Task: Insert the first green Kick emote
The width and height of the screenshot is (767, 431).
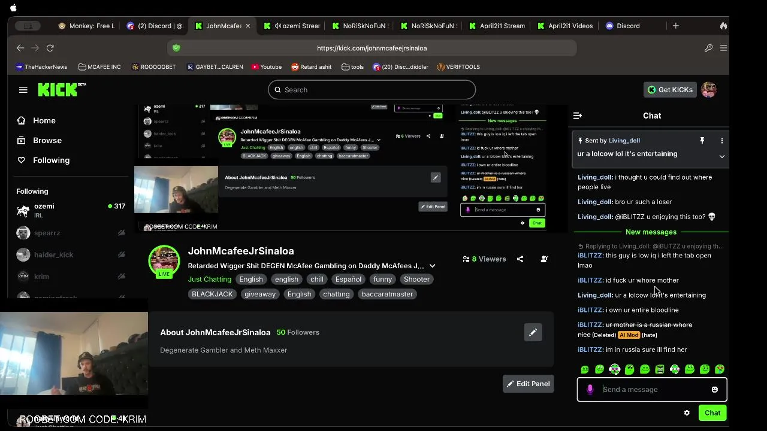Action: tap(585, 369)
